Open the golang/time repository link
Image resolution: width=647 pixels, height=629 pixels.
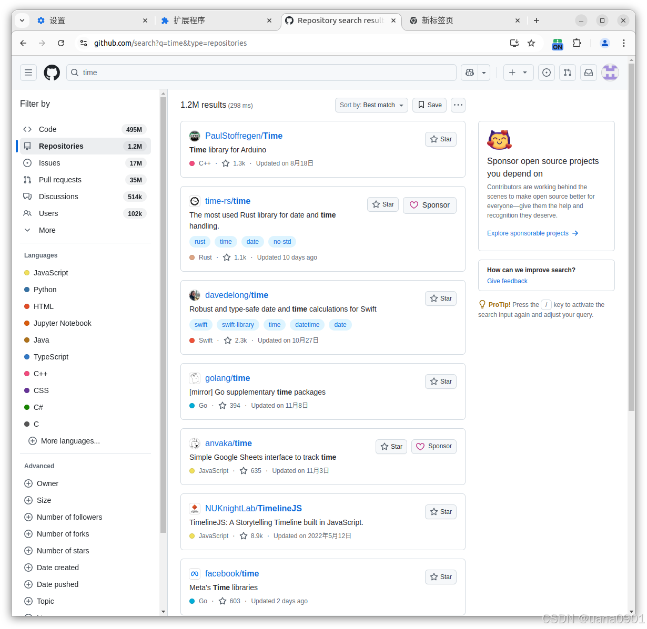pyautogui.click(x=227, y=378)
